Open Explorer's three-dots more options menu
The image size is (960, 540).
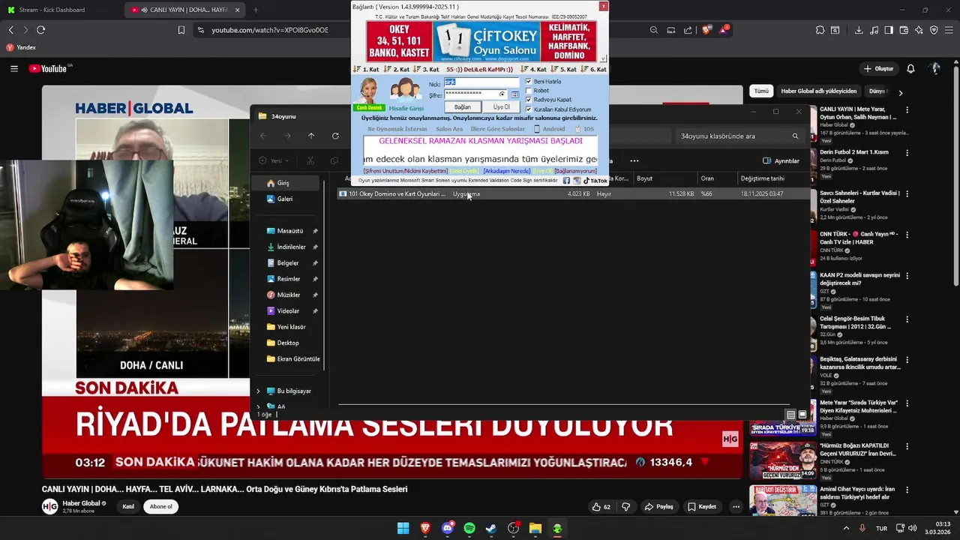[x=634, y=160]
